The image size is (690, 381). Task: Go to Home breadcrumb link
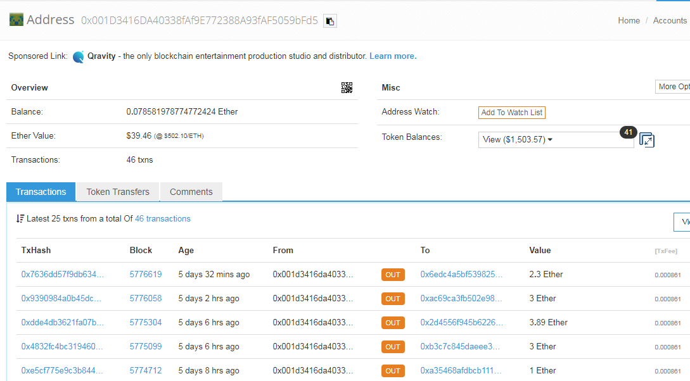point(629,21)
